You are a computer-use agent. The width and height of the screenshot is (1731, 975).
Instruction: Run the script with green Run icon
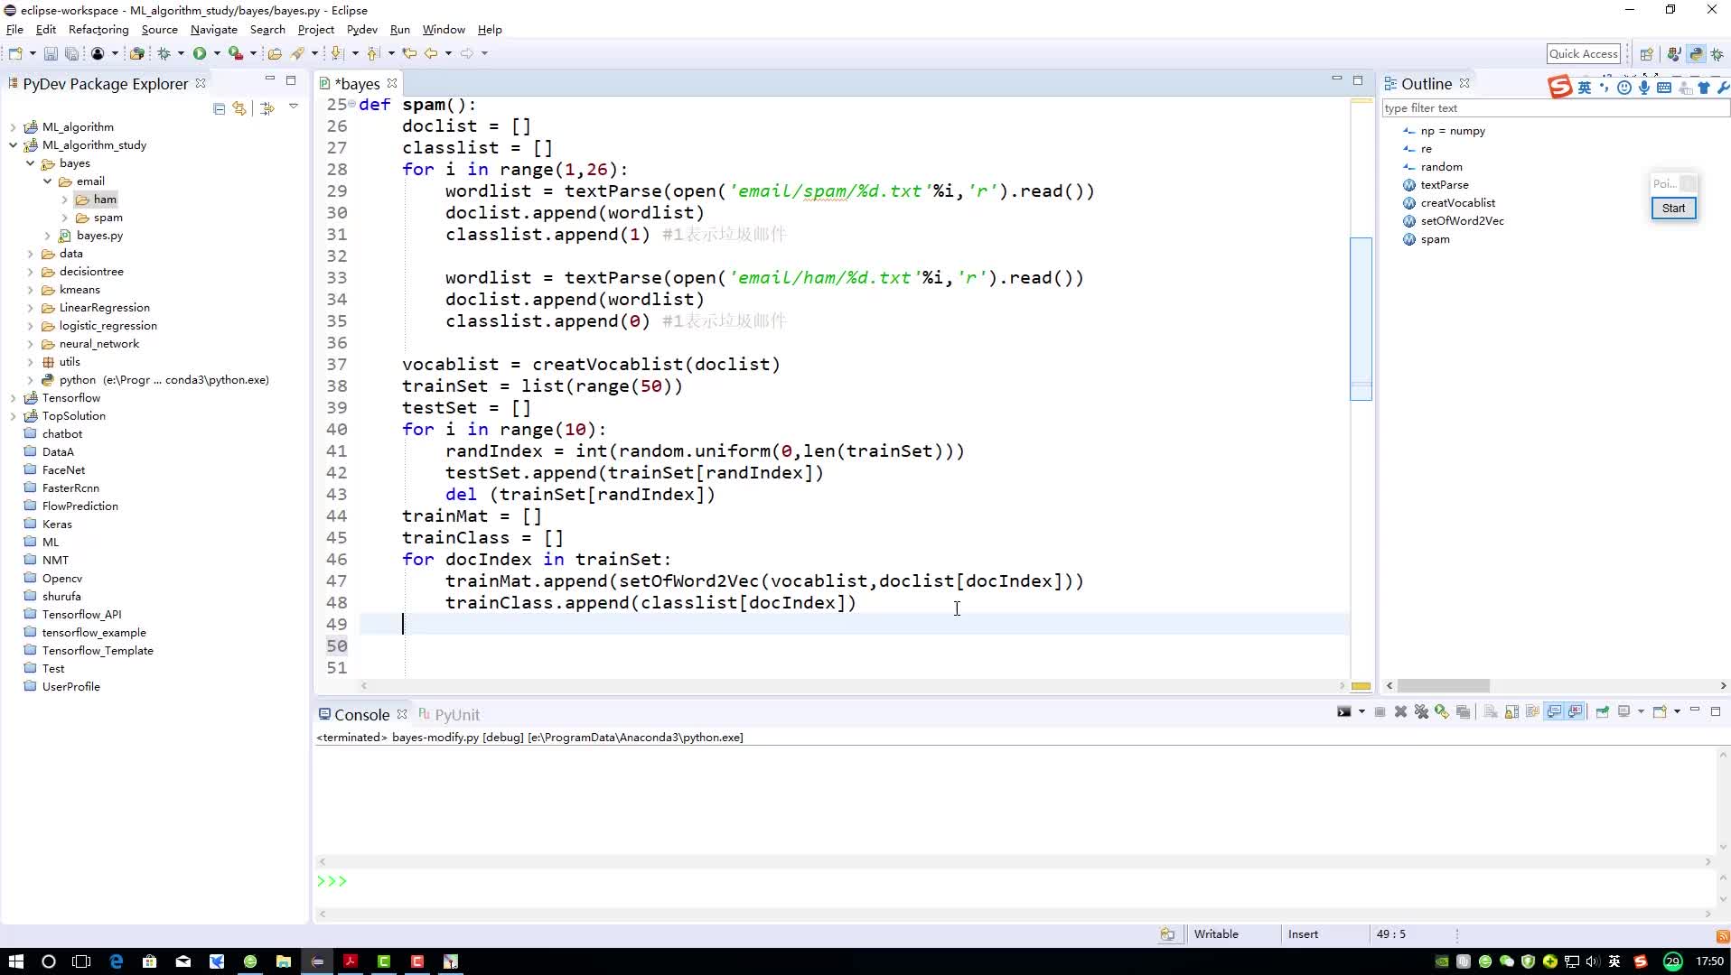pyautogui.click(x=200, y=53)
